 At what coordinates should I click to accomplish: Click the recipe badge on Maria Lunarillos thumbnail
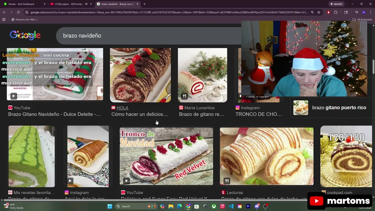(185, 96)
